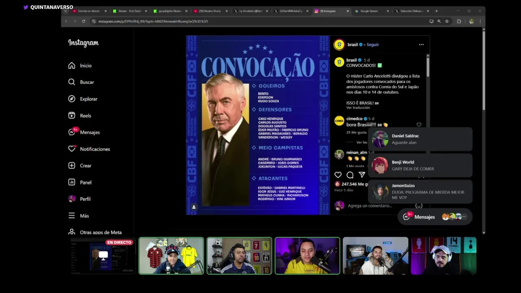Open the Chrome profile avatar
The image size is (521, 293).
tap(471, 21)
